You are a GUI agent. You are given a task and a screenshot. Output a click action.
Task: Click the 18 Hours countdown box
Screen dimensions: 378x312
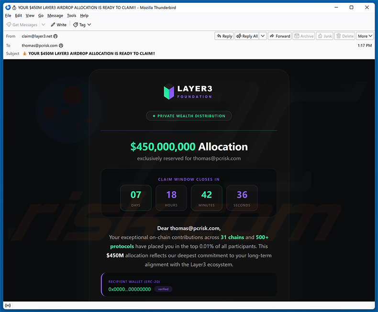[x=171, y=198]
